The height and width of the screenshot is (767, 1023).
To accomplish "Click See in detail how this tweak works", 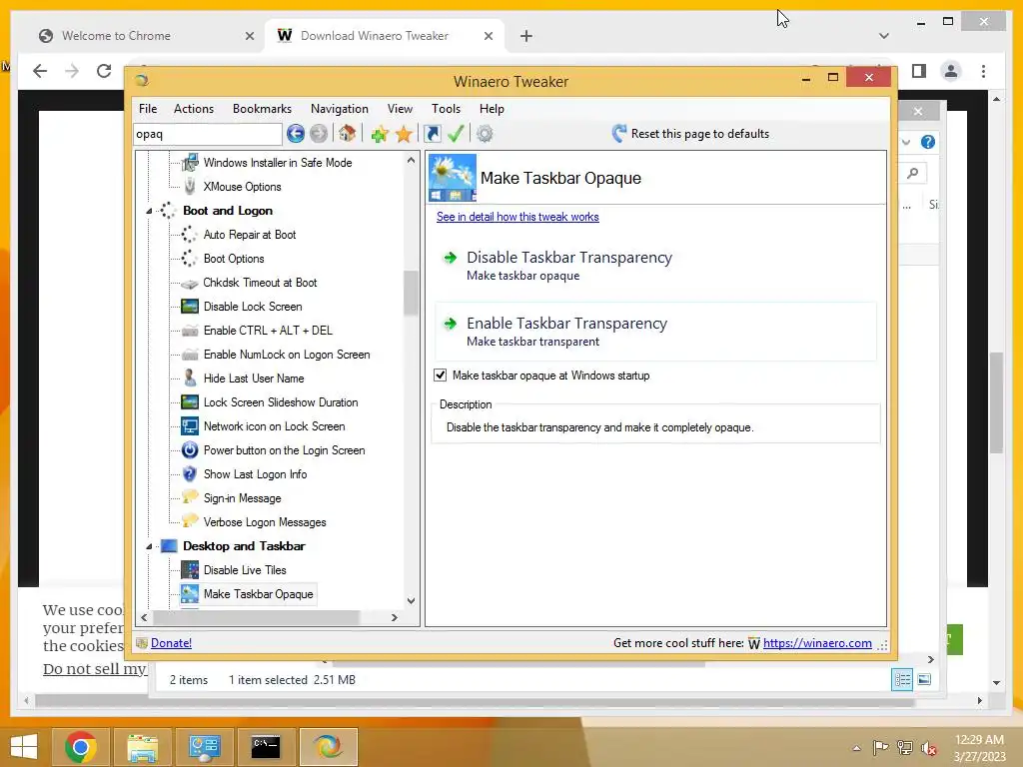I will pos(517,217).
